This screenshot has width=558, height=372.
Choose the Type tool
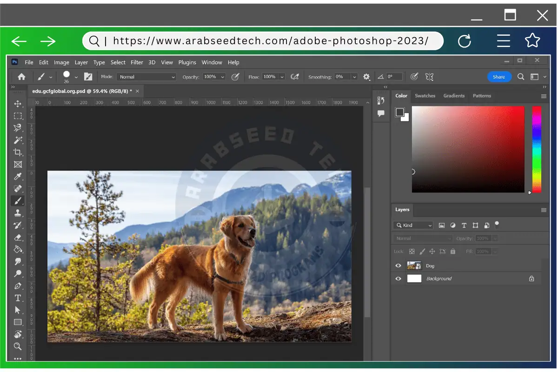pyautogui.click(x=18, y=298)
